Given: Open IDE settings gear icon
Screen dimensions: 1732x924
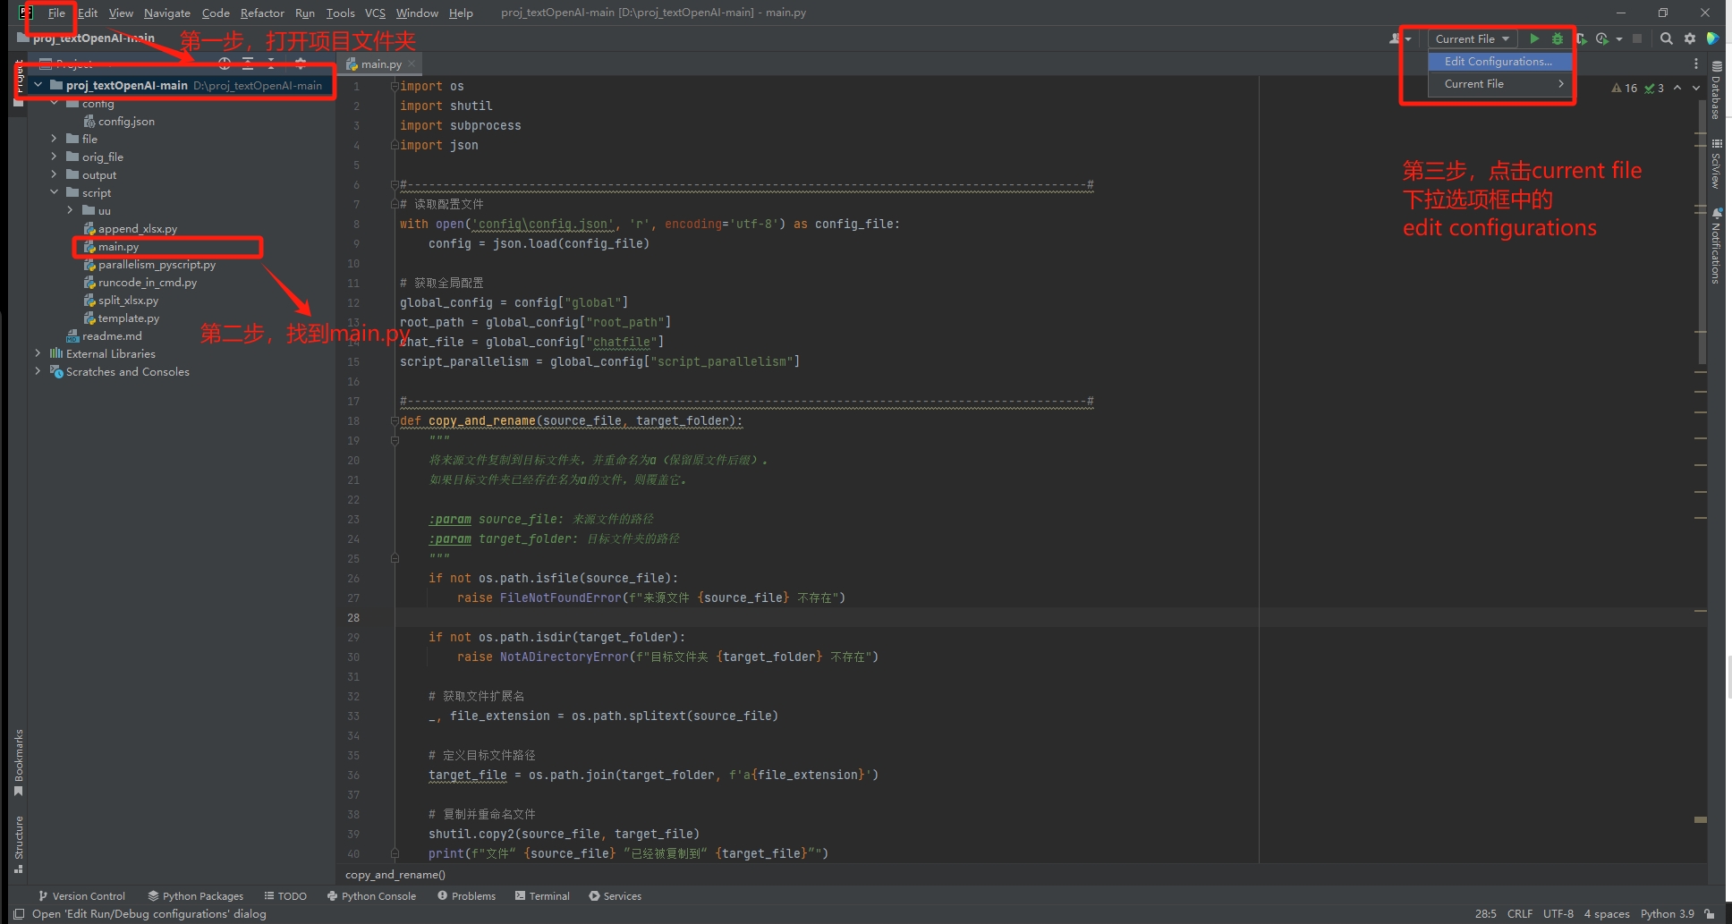Looking at the screenshot, I should [1690, 38].
